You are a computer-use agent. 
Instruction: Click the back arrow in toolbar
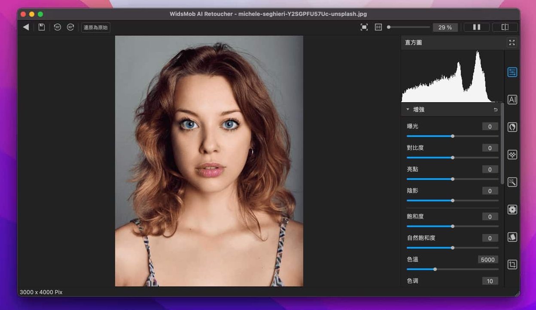(26, 27)
